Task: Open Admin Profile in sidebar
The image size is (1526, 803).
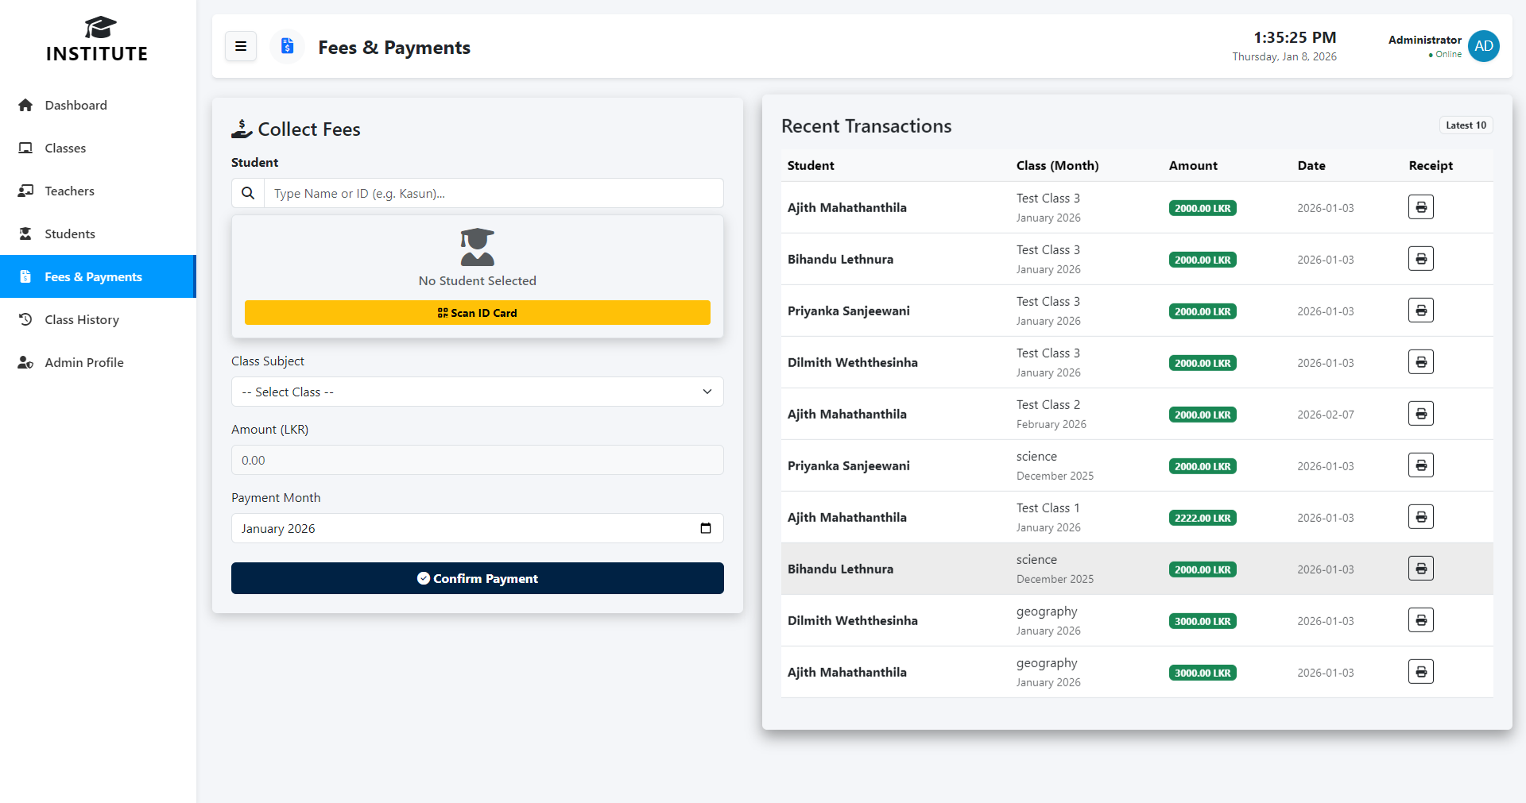Action: coord(84,362)
